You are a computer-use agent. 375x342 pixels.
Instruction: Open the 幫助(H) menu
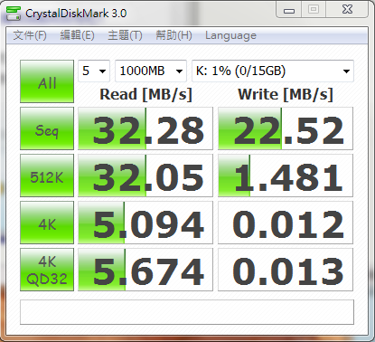coord(173,35)
